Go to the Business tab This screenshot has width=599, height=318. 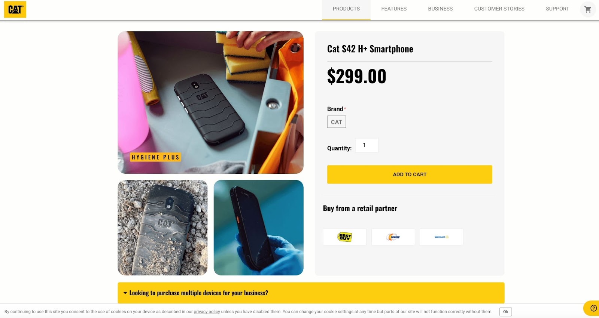(x=440, y=9)
